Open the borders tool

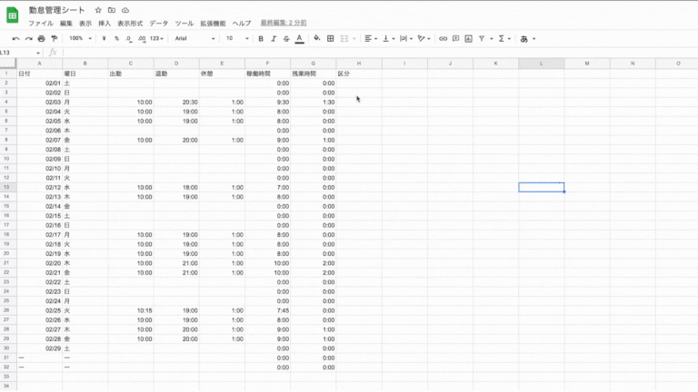[x=331, y=39]
